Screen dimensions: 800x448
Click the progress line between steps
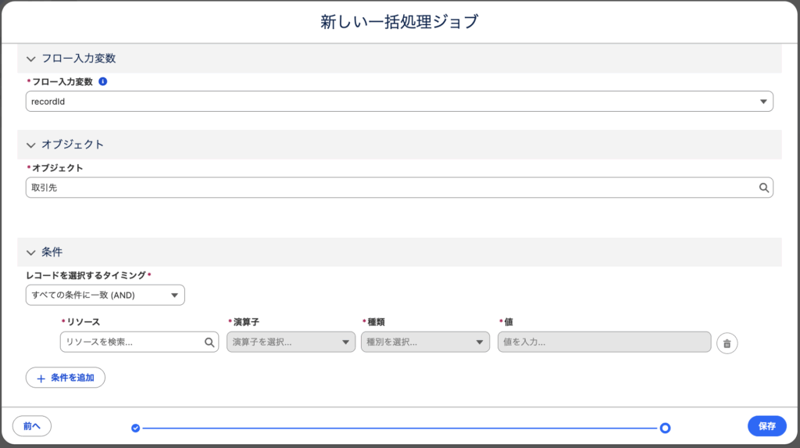398,428
